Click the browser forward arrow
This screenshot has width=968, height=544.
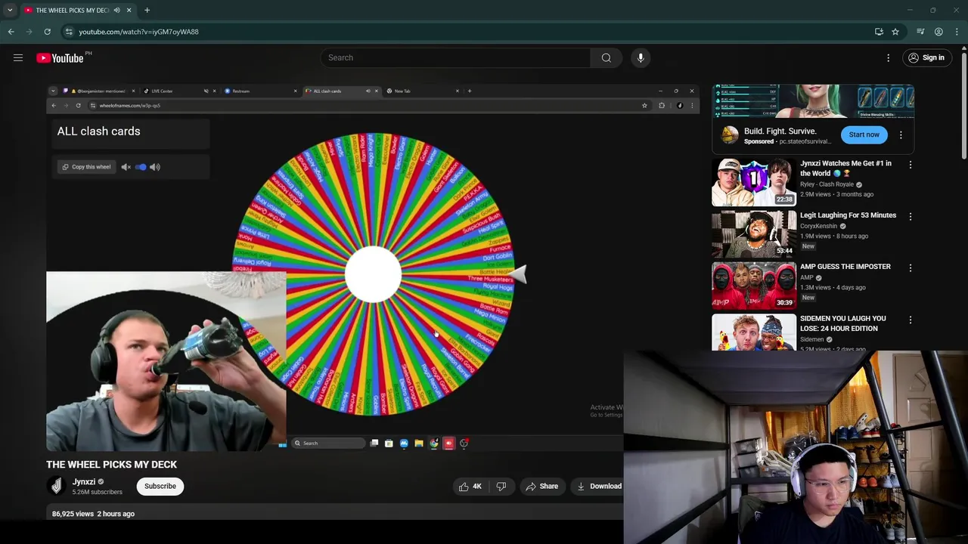coord(29,32)
